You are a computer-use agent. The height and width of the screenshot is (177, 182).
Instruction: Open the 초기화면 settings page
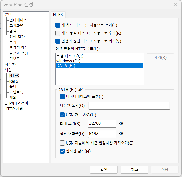coord(16,25)
